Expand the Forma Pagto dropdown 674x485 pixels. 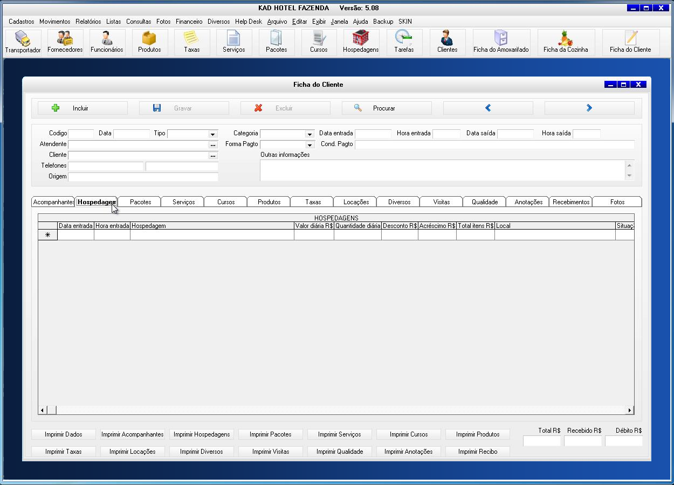(310, 144)
